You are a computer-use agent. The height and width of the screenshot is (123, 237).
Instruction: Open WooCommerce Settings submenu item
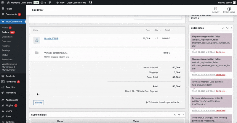click(x=6, y=50)
